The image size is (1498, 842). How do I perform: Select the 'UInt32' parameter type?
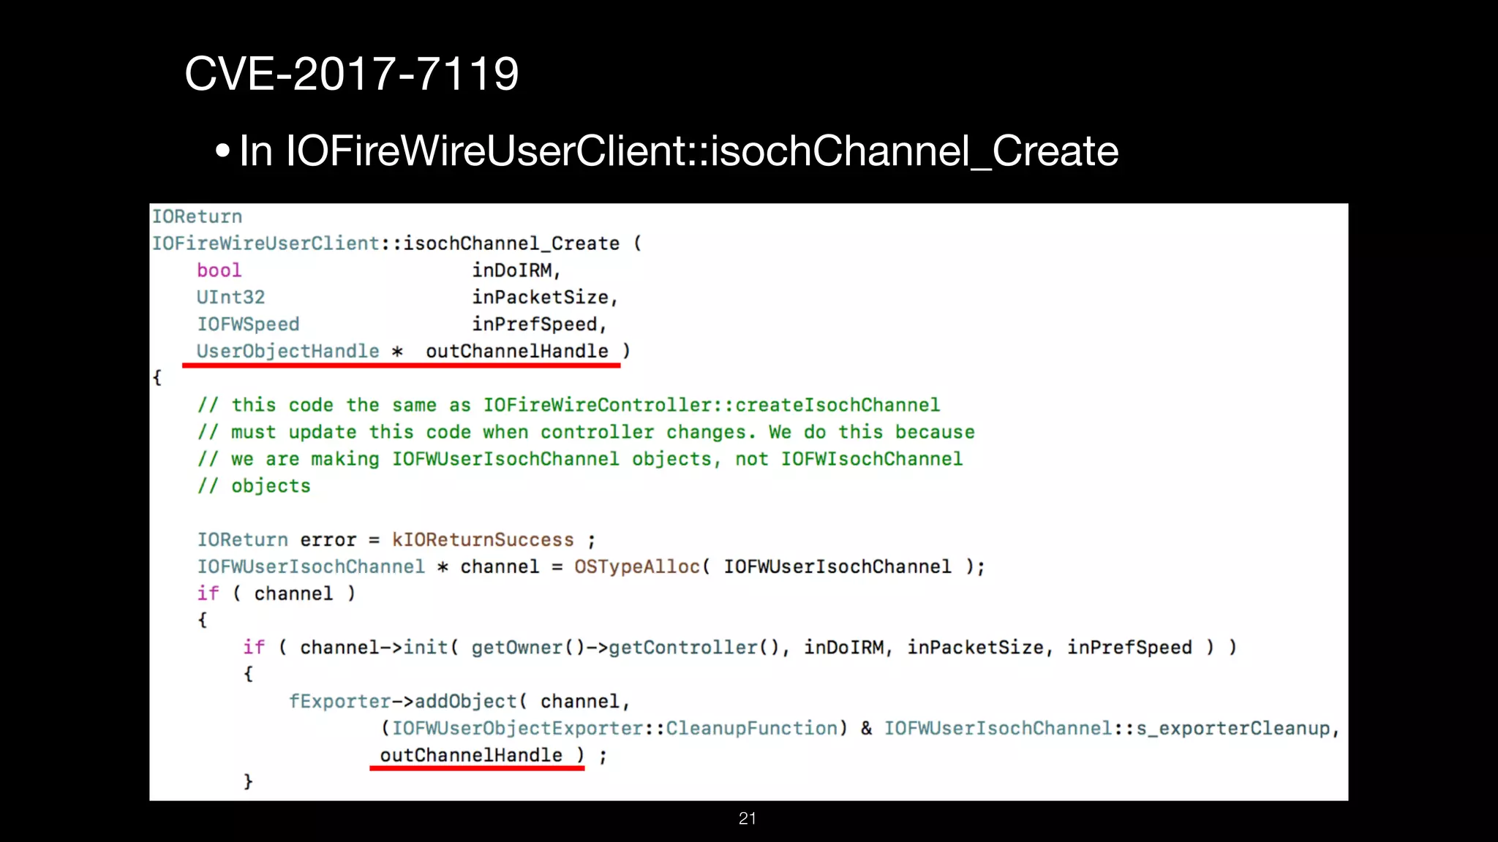coord(230,297)
